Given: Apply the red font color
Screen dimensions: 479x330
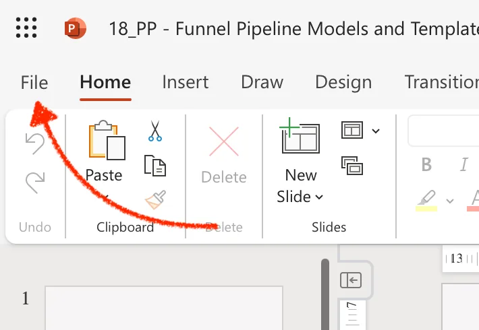Looking at the screenshot, I should click(x=473, y=201).
